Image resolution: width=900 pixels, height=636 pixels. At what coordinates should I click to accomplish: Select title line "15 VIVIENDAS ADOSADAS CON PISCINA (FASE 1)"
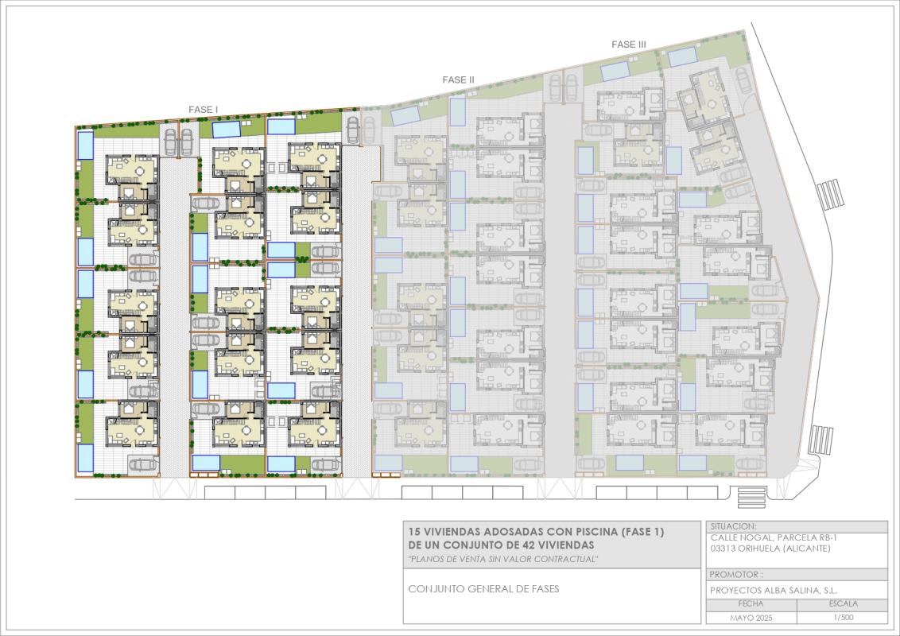click(x=536, y=532)
